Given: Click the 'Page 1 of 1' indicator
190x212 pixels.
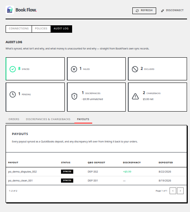Looking at the screenshot, I should click(x=161, y=191).
